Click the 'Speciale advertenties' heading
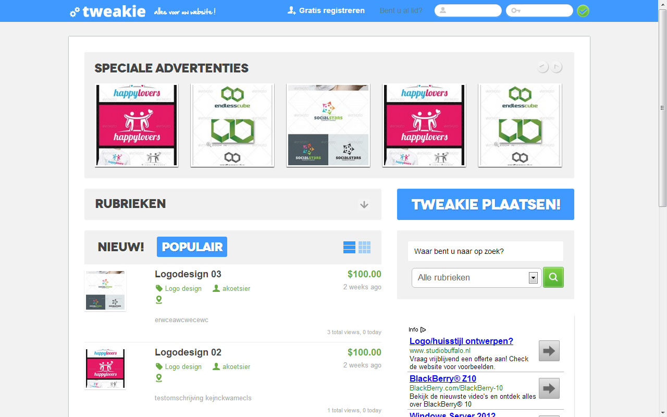 pyautogui.click(x=171, y=68)
